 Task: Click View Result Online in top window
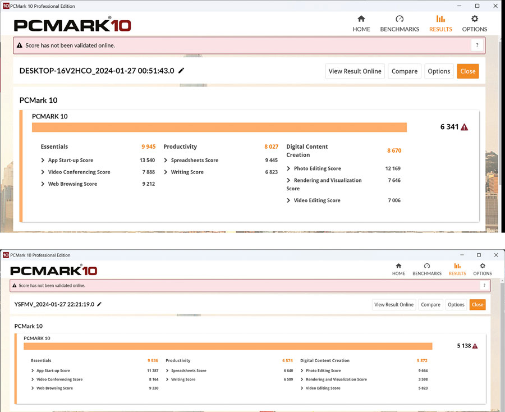click(355, 71)
